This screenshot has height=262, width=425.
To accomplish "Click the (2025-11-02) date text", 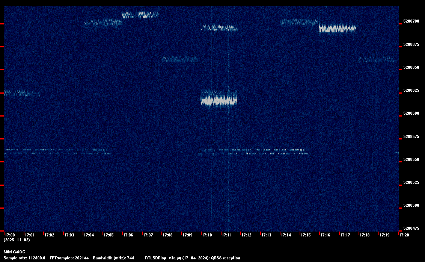I will pyautogui.click(x=17, y=240).
